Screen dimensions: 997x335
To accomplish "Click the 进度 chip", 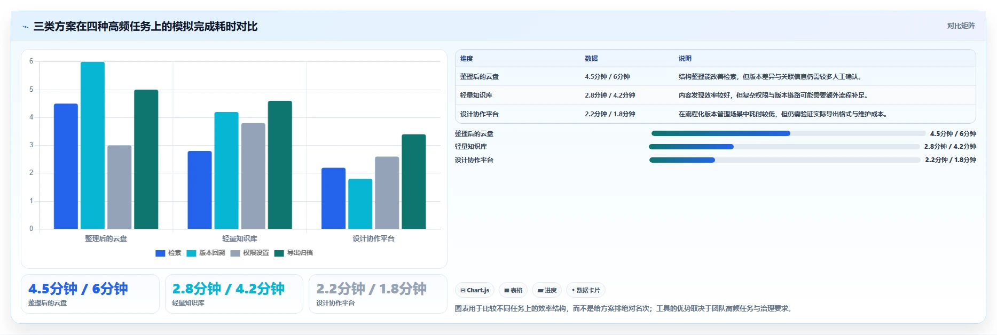I will pos(547,291).
